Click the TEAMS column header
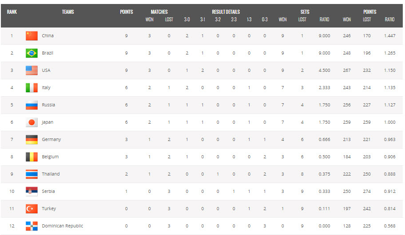Image resolution: width=405 pixels, height=235 pixels. coord(68,12)
